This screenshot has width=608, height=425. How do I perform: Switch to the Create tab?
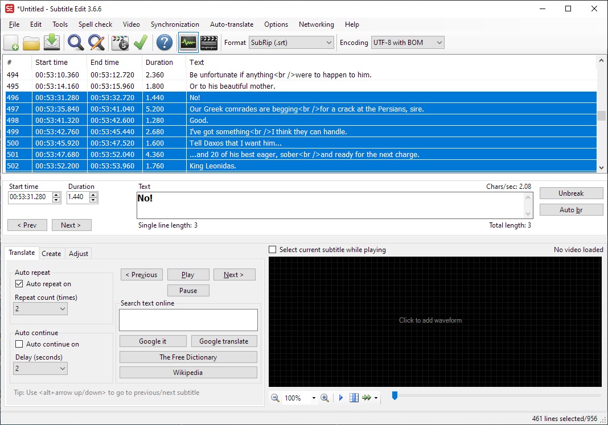tap(51, 253)
